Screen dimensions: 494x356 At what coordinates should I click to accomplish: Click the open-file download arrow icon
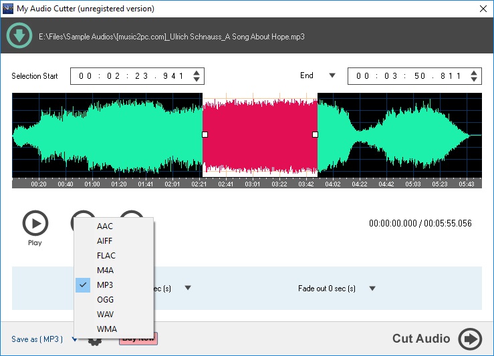click(19, 35)
